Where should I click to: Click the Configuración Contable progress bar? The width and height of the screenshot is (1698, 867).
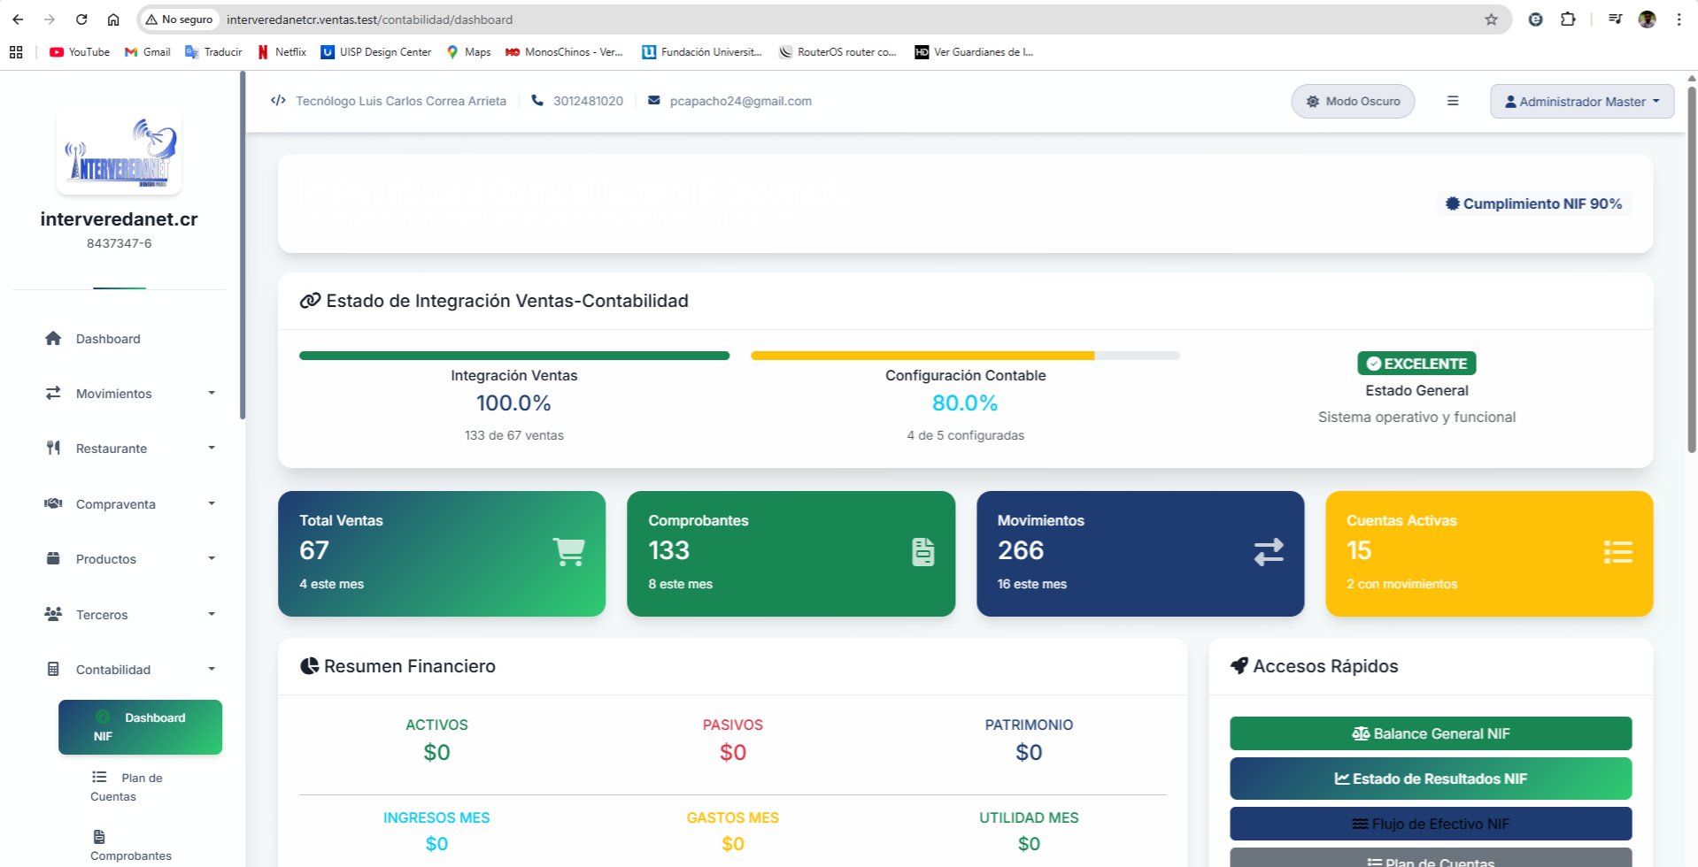[x=965, y=356]
